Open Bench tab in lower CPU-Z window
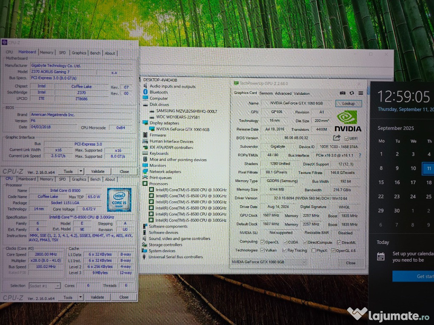The image size is (434, 325). coord(95,179)
